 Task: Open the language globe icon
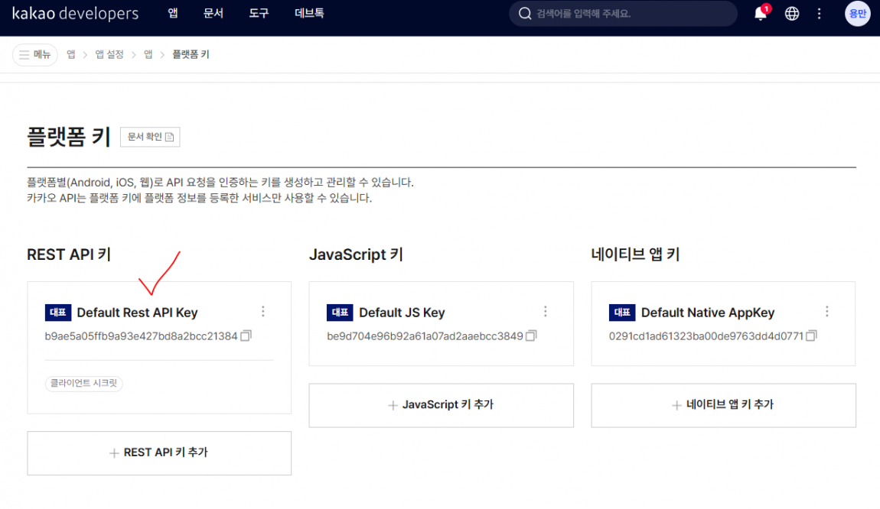[792, 14]
